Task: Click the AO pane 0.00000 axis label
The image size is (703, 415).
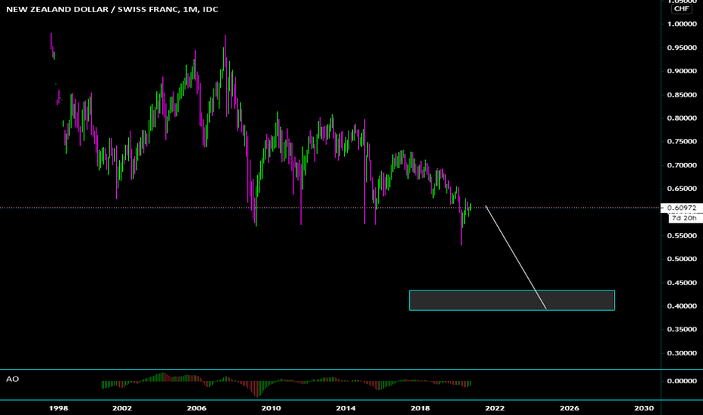Action: click(681, 381)
